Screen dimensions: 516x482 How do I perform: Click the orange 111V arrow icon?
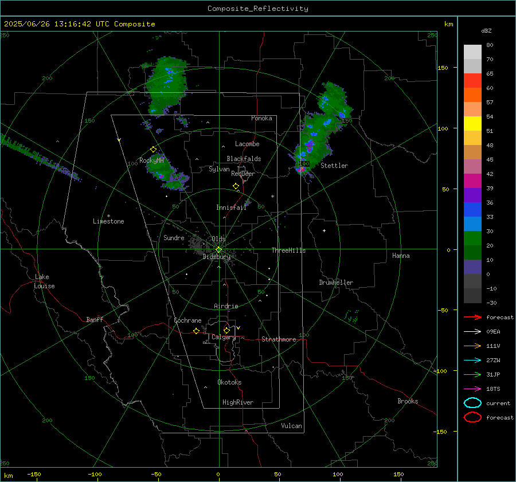pos(472,346)
